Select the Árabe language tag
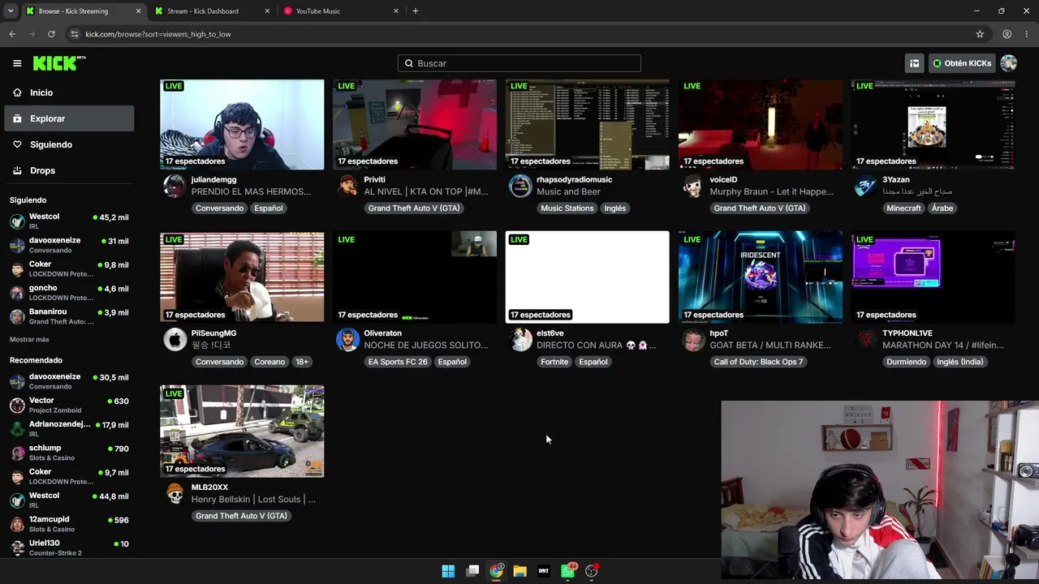Image resolution: width=1039 pixels, height=584 pixels. 942,208
